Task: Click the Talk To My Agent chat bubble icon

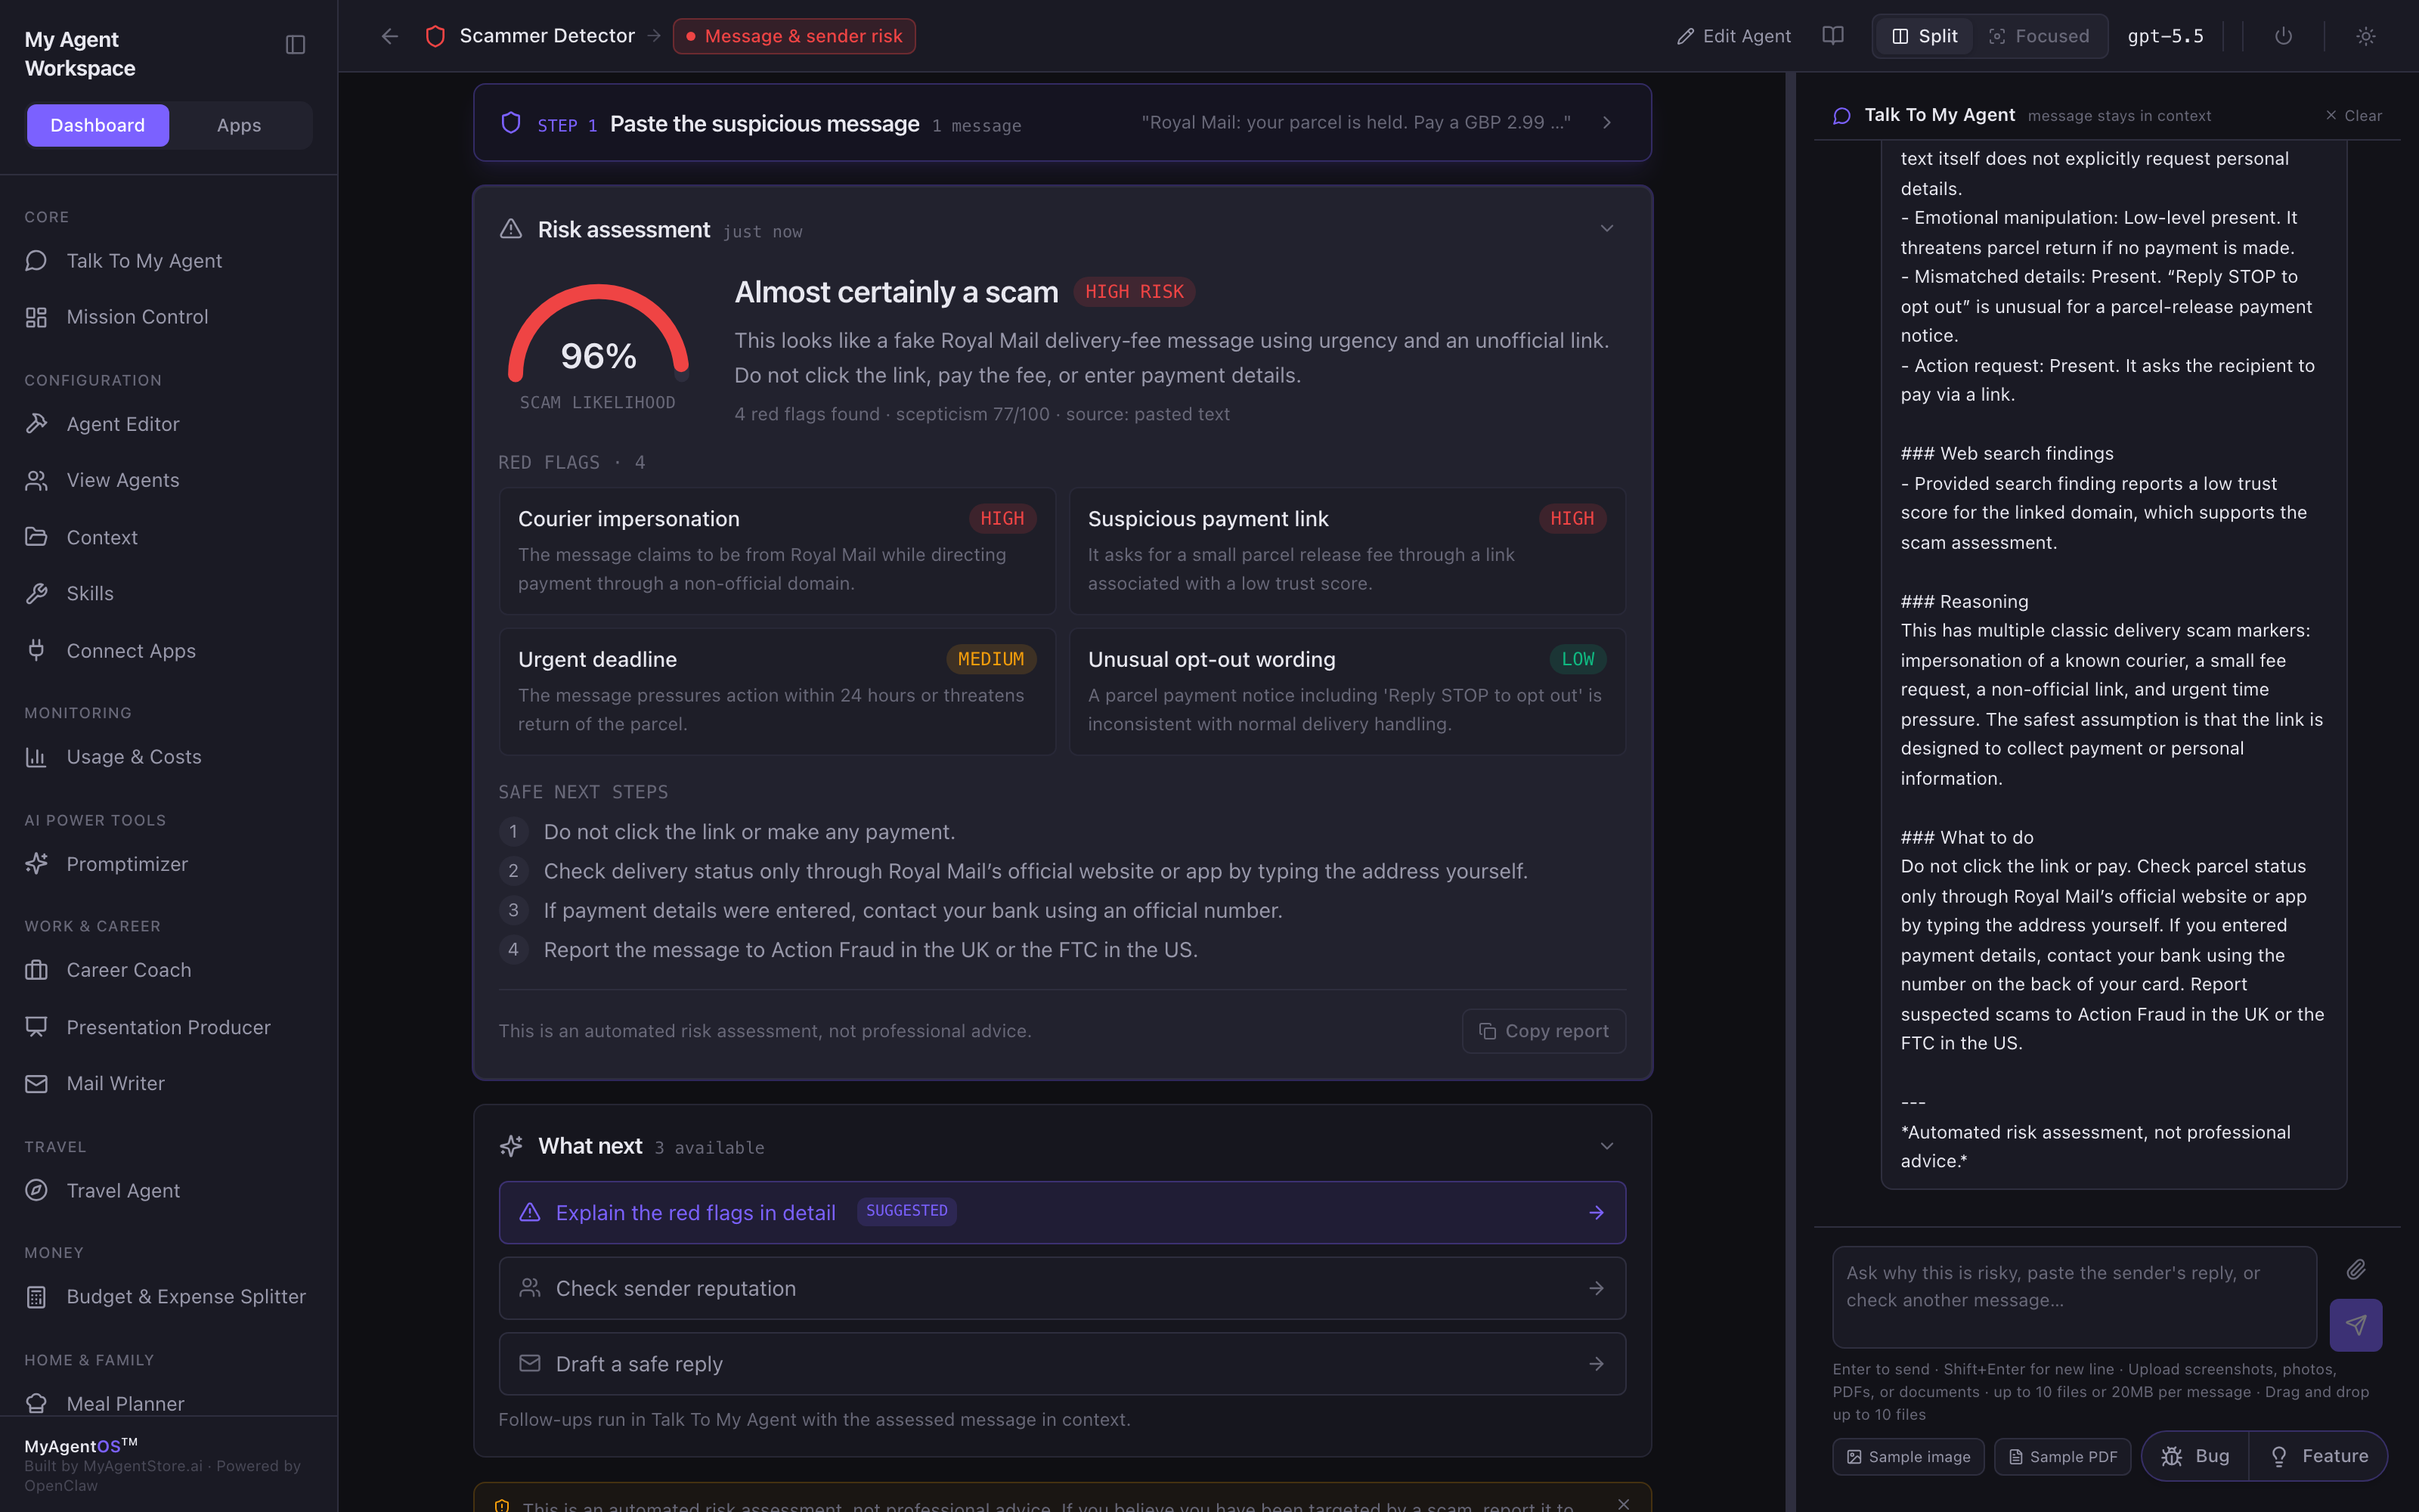Action: click(x=1841, y=116)
